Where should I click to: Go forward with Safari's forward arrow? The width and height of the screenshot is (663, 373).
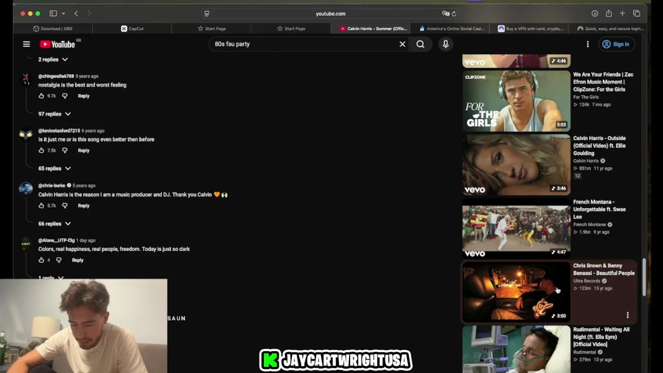click(x=89, y=13)
